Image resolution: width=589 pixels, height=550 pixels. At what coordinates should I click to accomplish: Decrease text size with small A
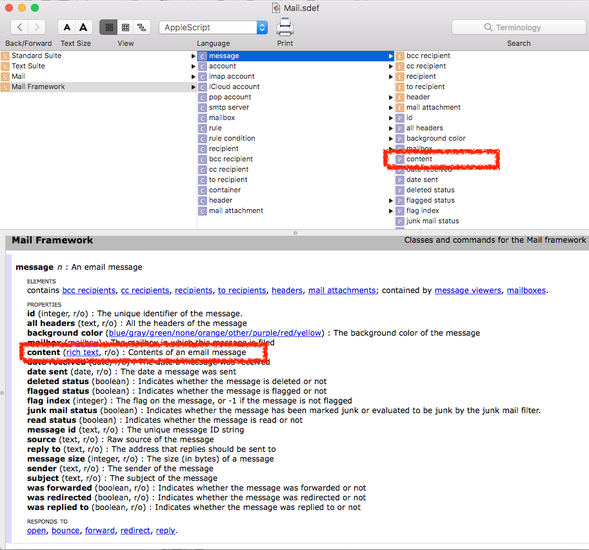[x=66, y=27]
